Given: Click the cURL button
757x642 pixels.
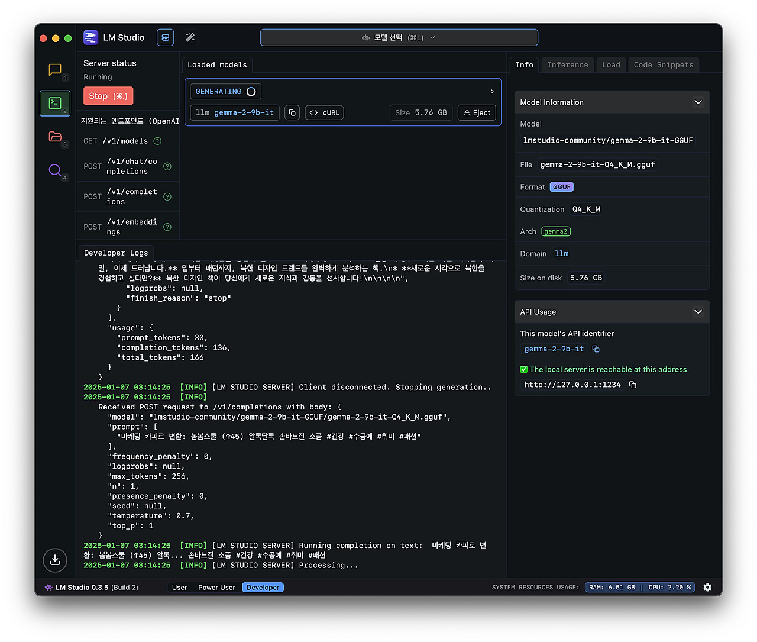Looking at the screenshot, I should pyautogui.click(x=324, y=112).
